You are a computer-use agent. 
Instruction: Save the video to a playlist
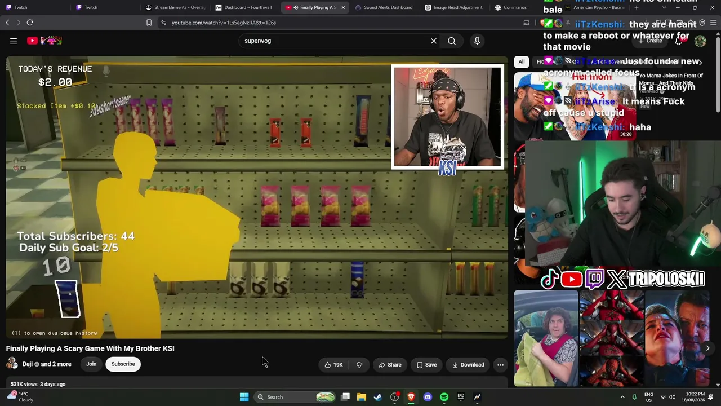click(426, 365)
